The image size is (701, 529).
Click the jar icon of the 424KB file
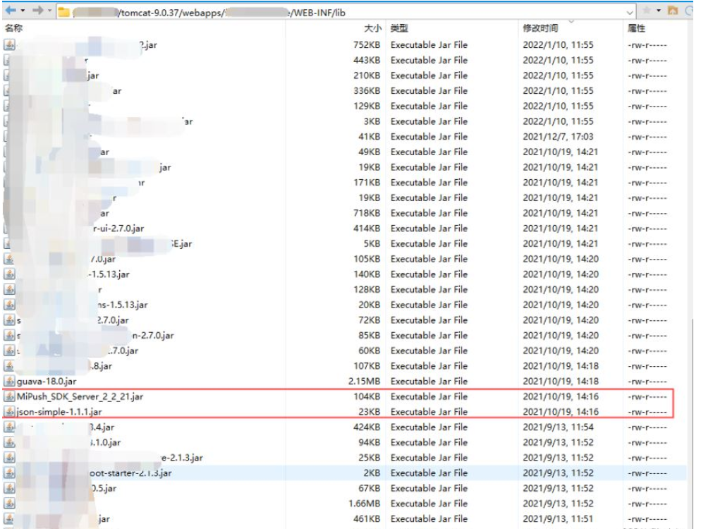[9, 427]
